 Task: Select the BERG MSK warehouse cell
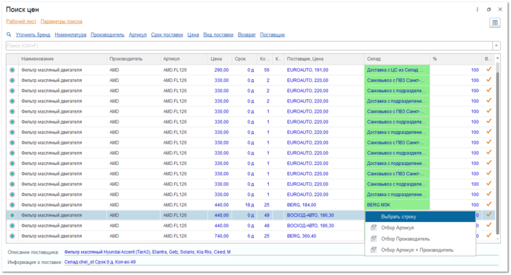397,205
